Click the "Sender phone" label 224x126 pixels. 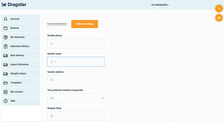(x=55, y=36)
